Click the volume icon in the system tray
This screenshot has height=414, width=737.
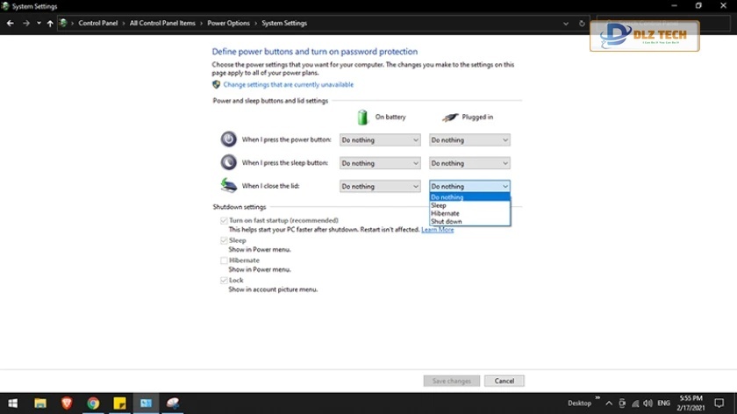tap(648, 403)
